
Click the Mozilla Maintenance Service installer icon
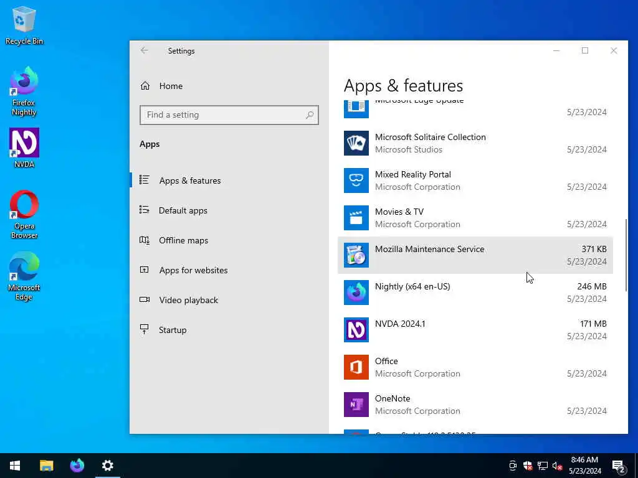pyautogui.click(x=356, y=255)
